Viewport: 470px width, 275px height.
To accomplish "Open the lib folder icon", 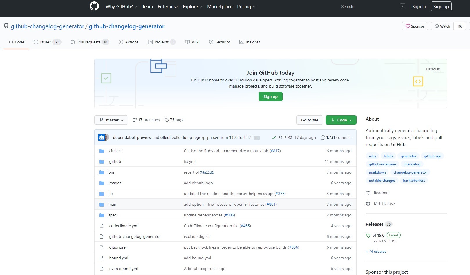I will (x=102, y=194).
